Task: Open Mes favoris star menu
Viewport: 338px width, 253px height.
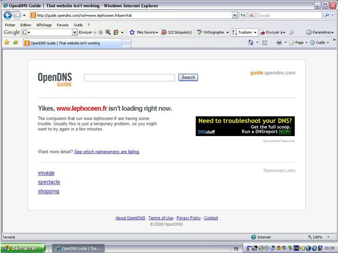Action: pos(144,32)
